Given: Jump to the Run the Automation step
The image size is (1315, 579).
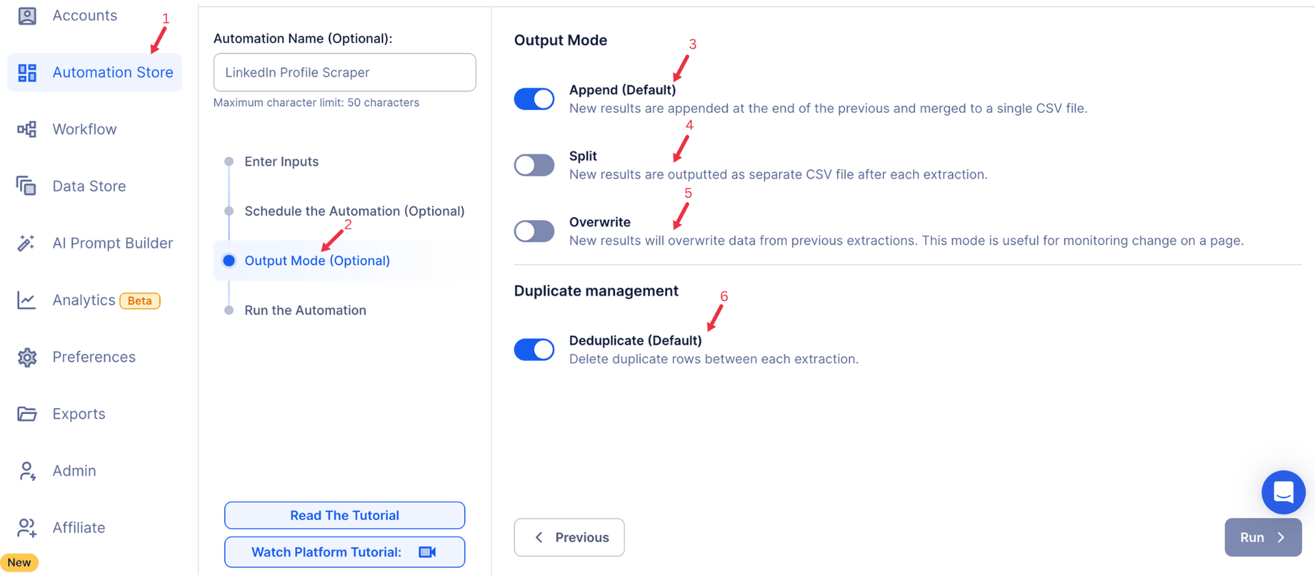Looking at the screenshot, I should tap(305, 310).
